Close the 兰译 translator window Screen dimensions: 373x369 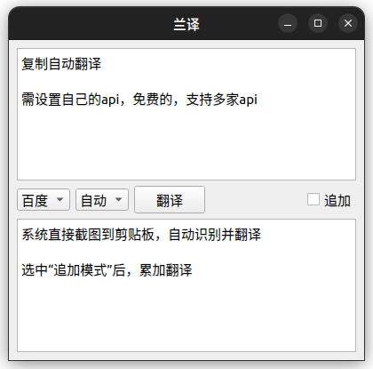coord(348,23)
